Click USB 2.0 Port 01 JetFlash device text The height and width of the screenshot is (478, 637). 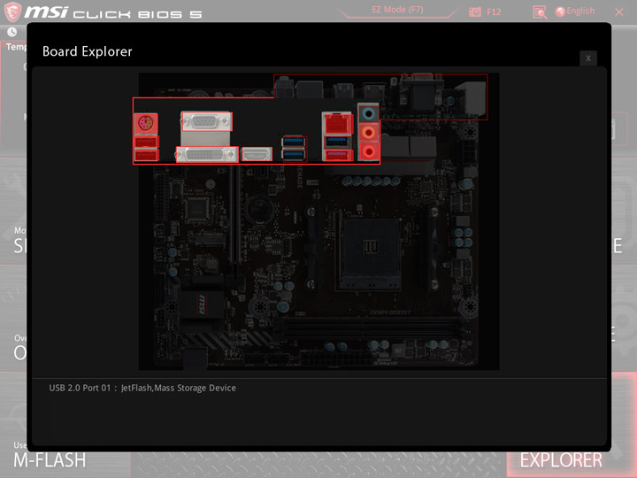142,388
